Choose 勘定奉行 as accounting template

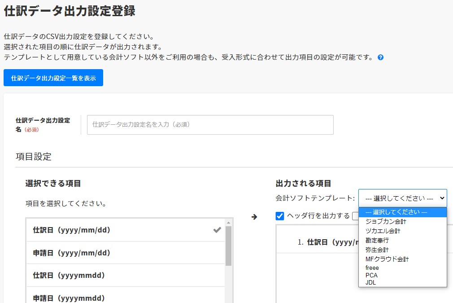click(377, 240)
